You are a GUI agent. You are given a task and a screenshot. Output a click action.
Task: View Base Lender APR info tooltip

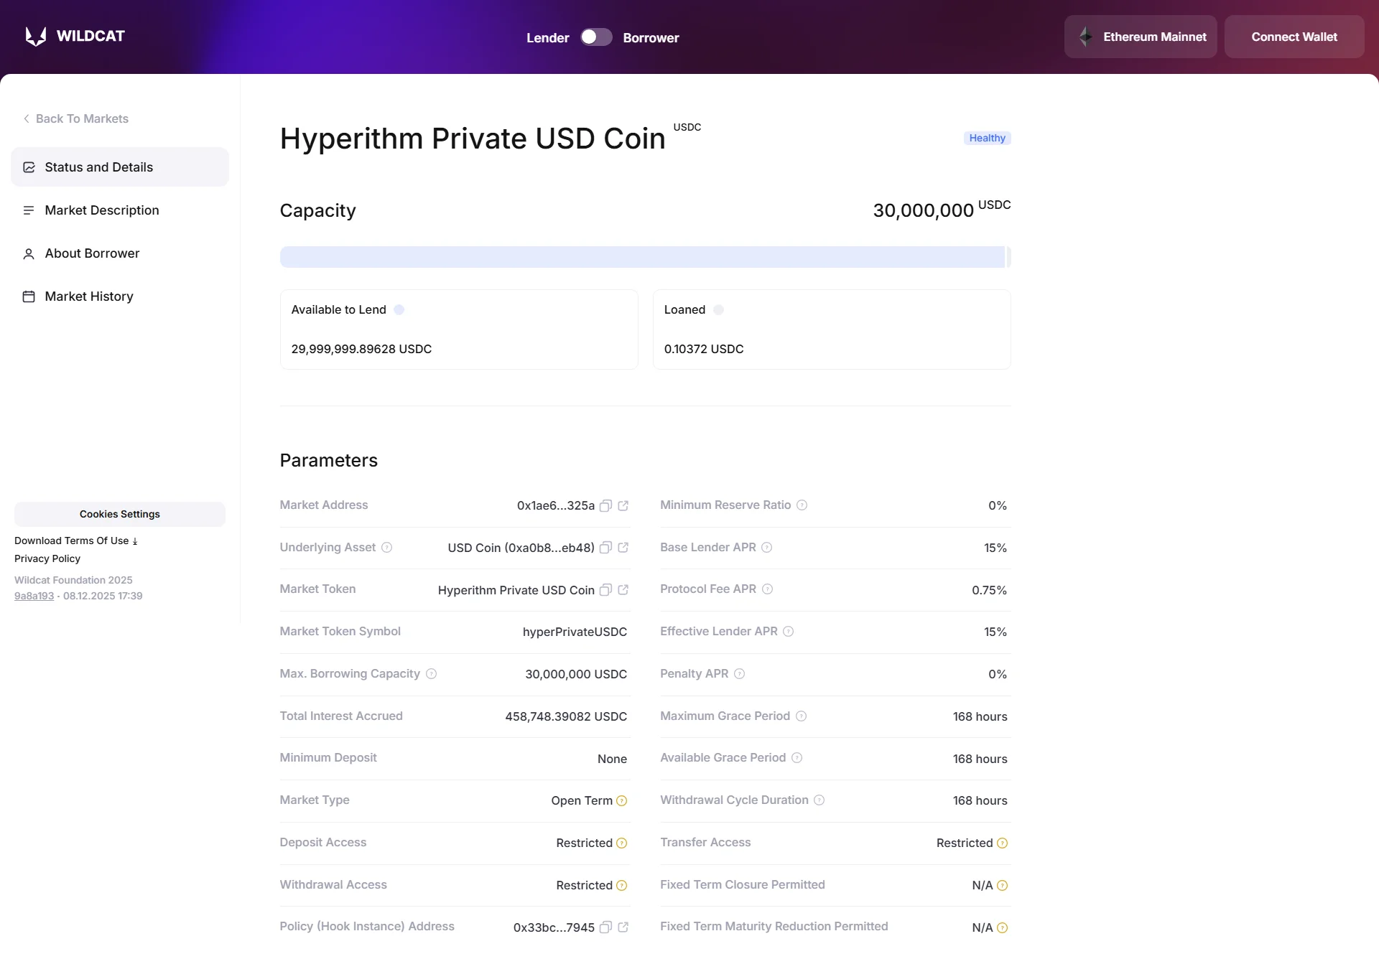pos(766,548)
